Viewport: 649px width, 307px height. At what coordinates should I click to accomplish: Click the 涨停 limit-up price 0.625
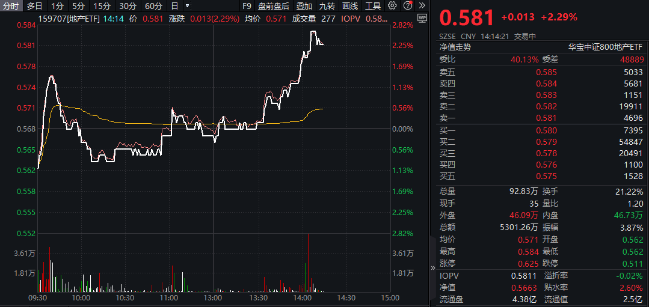[528, 263]
